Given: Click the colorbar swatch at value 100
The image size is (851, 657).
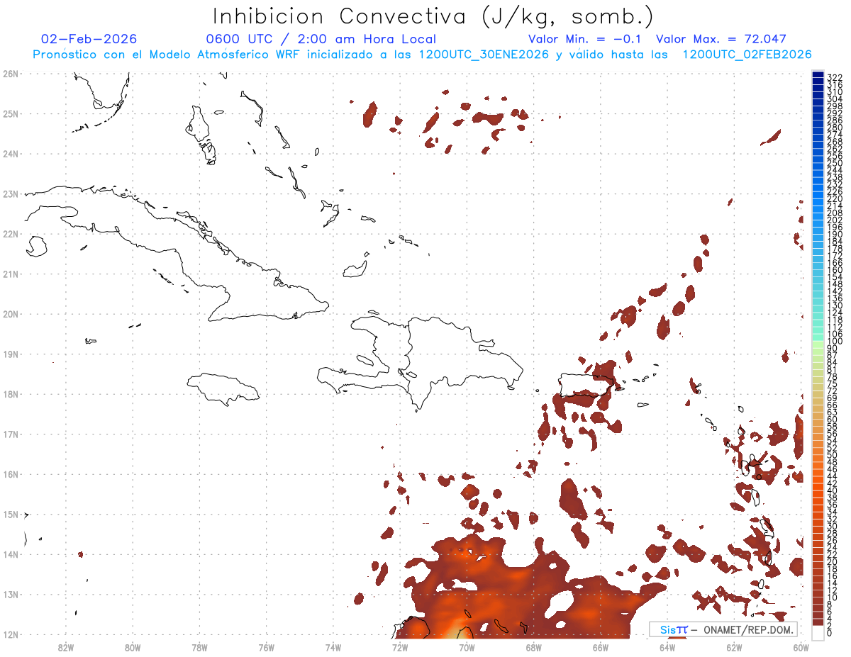Looking at the screenshot, I should click(x=818, y=337).
